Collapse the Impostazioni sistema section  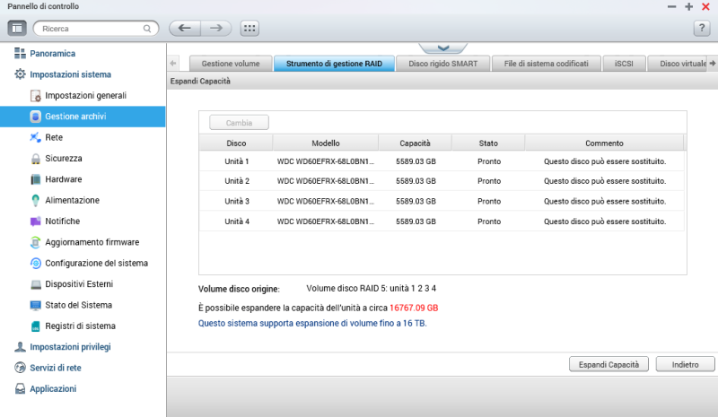click(70, 74)
